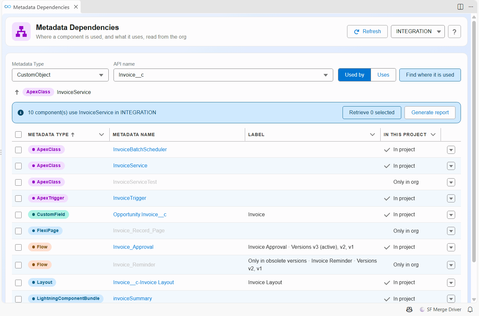
Task: Open row actions menu for Invoice_Reminder
Action: click(x=451, y=265)
